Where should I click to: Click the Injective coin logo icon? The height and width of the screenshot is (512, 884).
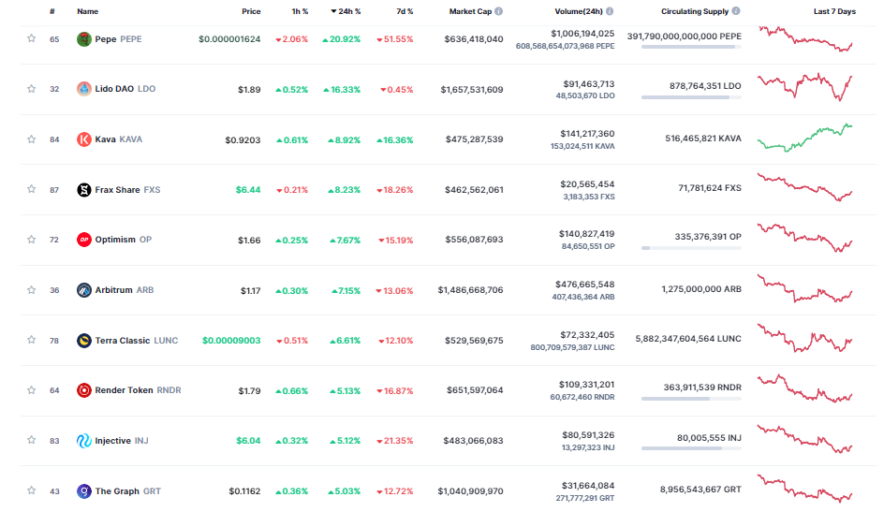[84, 441]
